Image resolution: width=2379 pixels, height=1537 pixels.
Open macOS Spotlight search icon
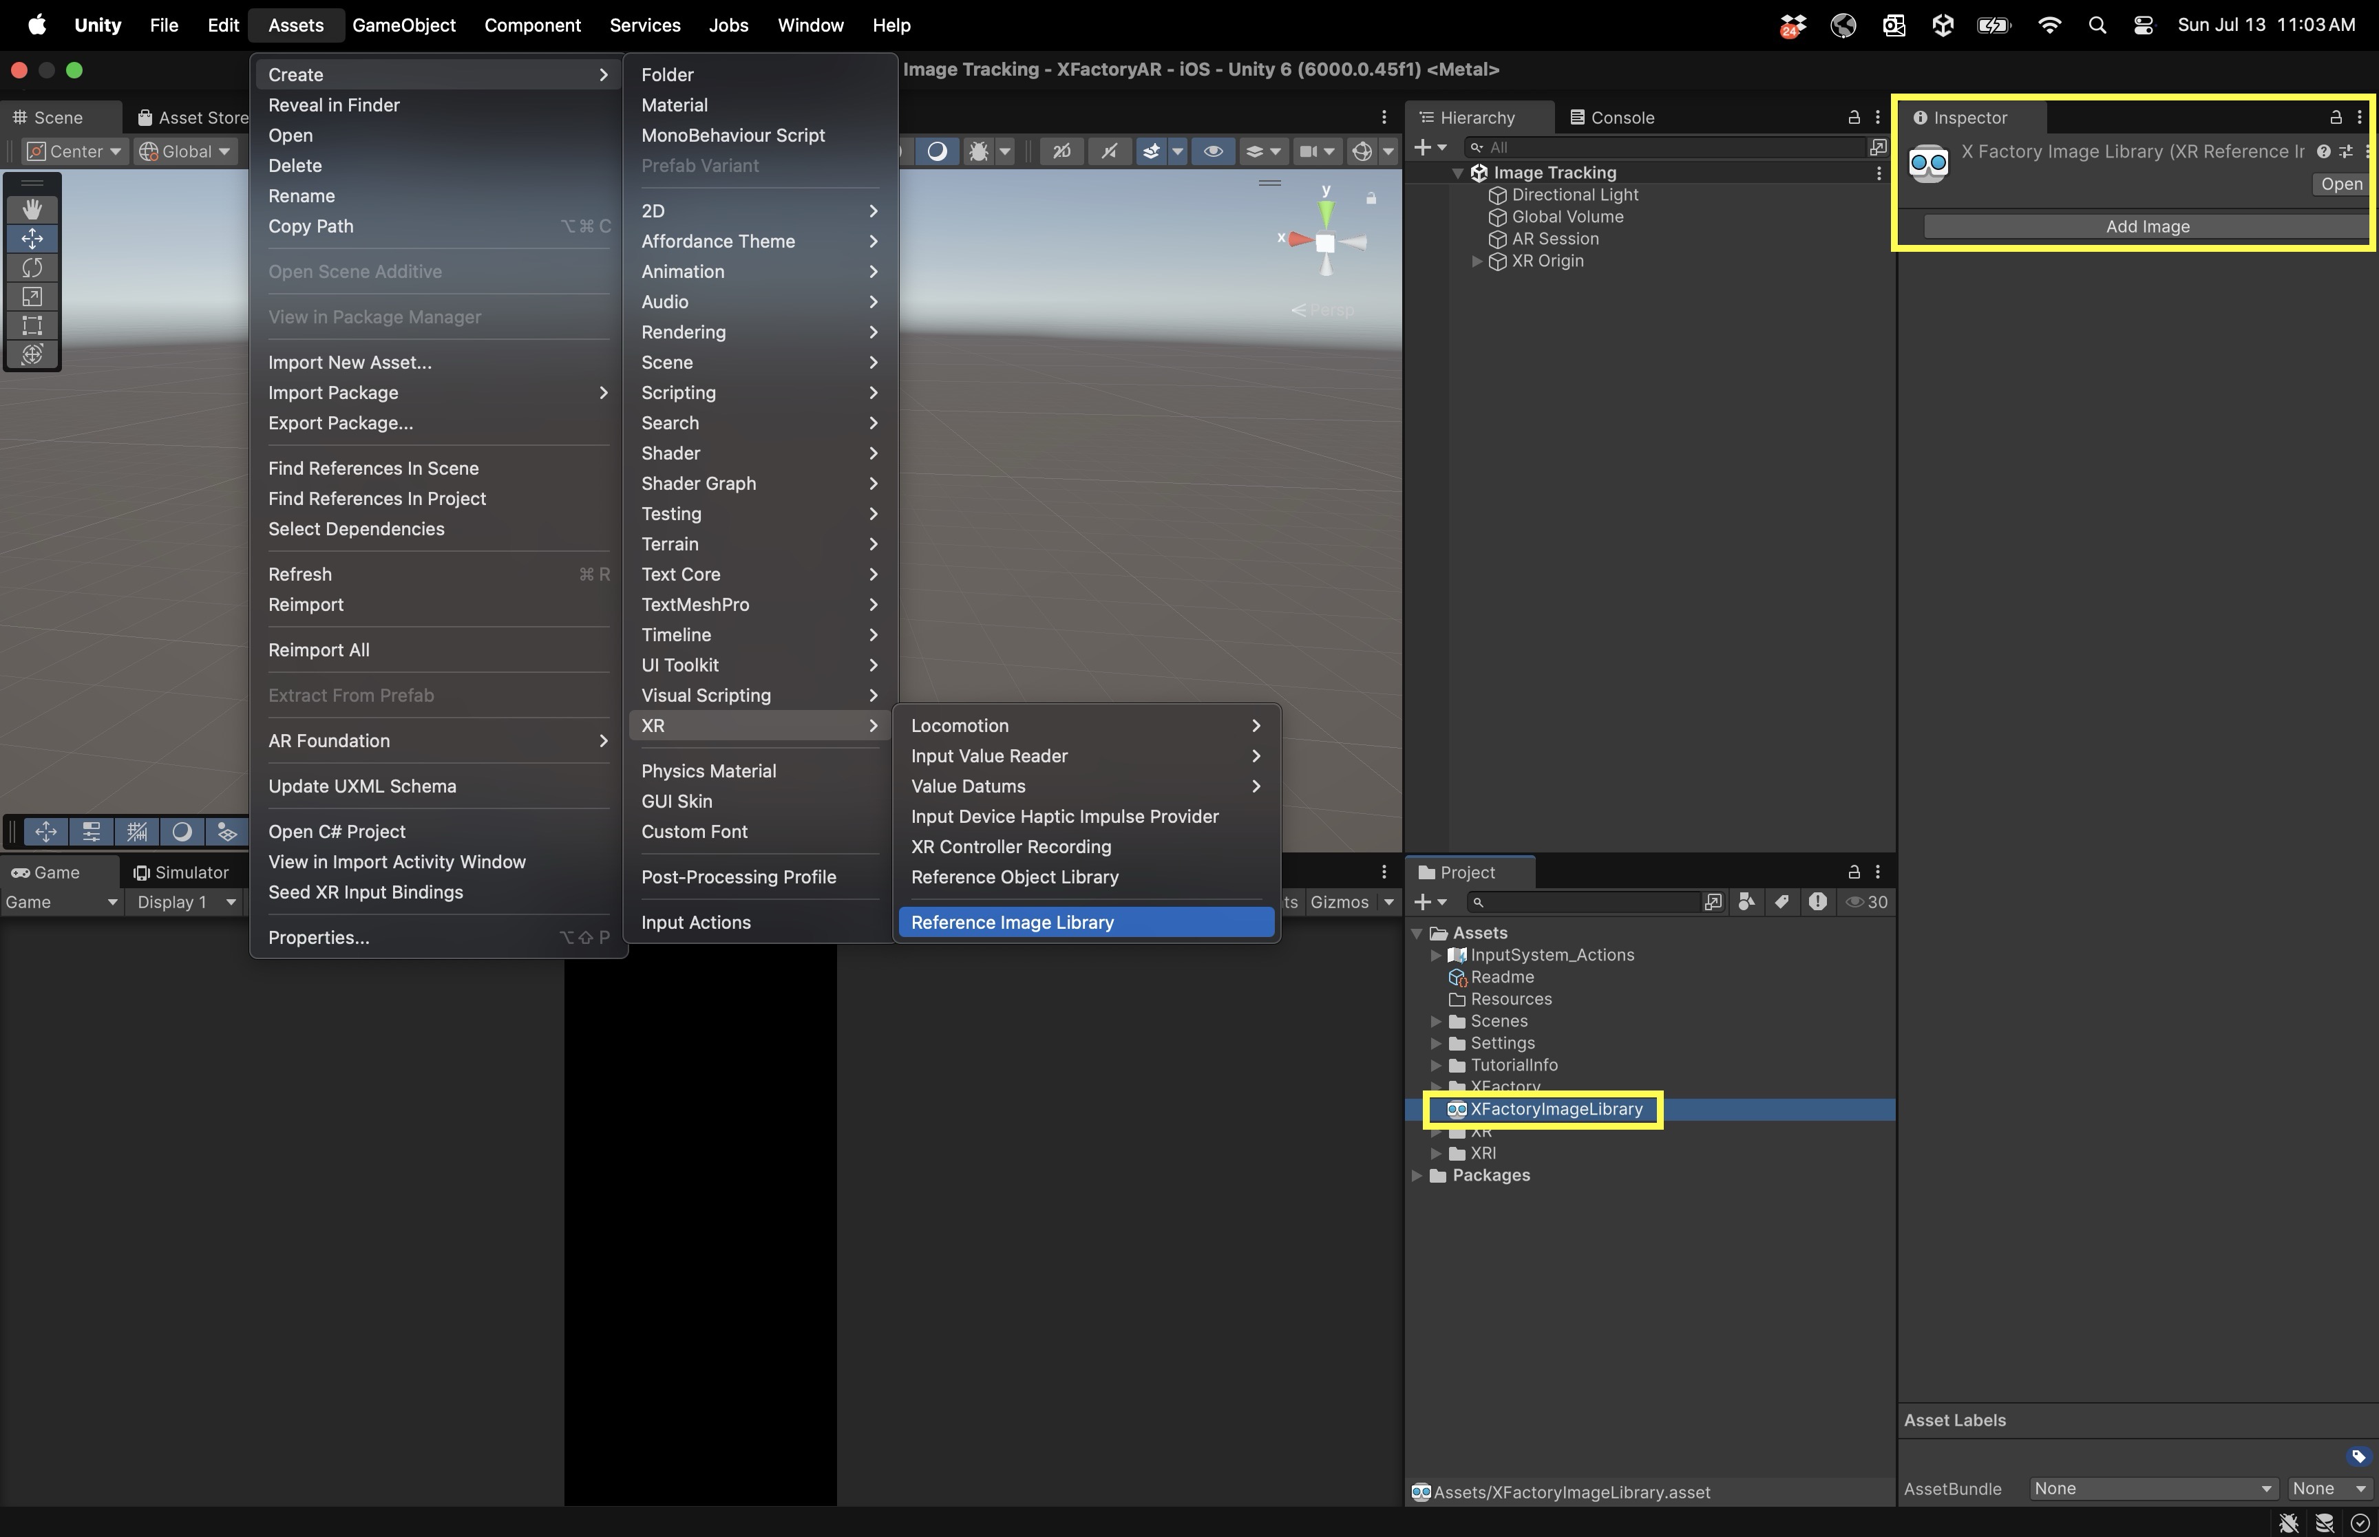pyautogui.click(x=2097, y=25)
